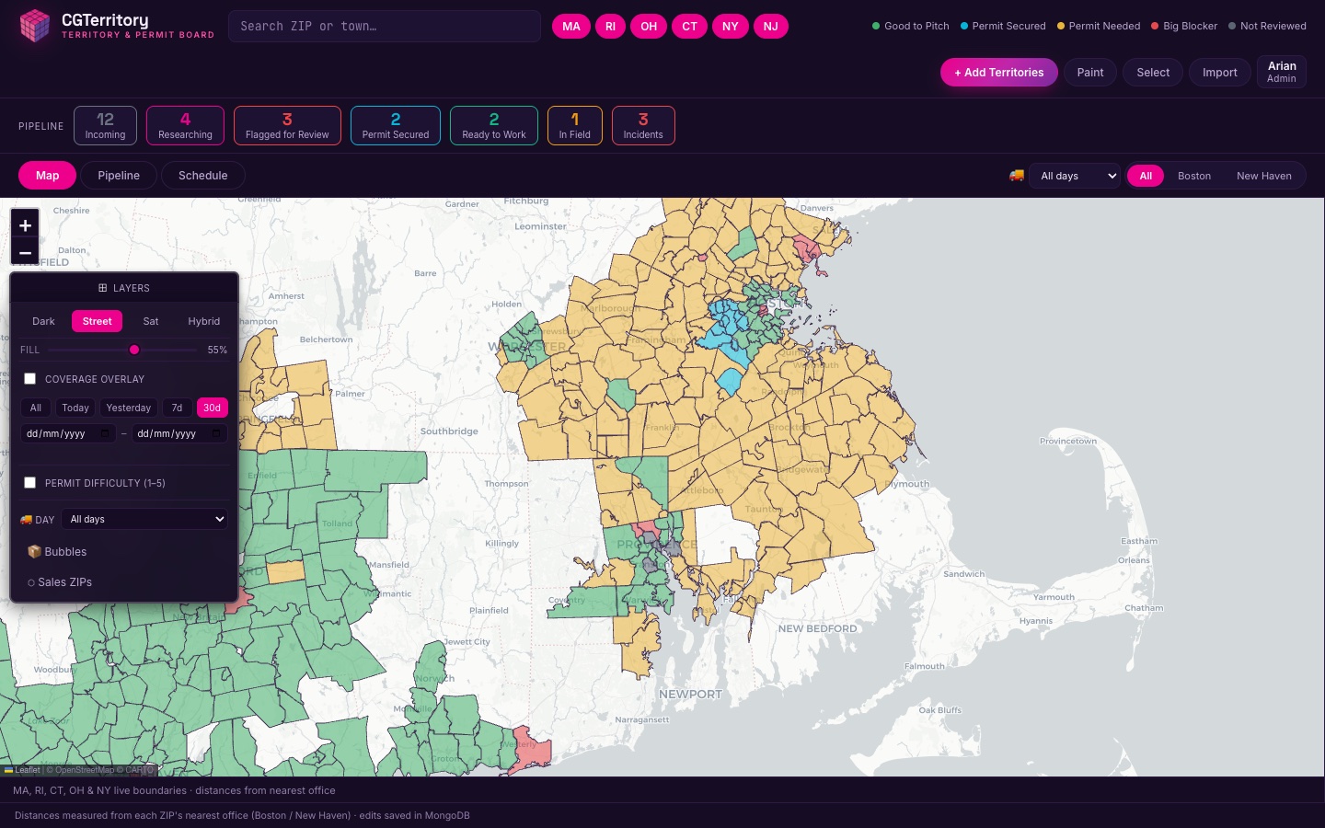Click the truck icon beside the toolbar day filter

[x=1017, y=176]
